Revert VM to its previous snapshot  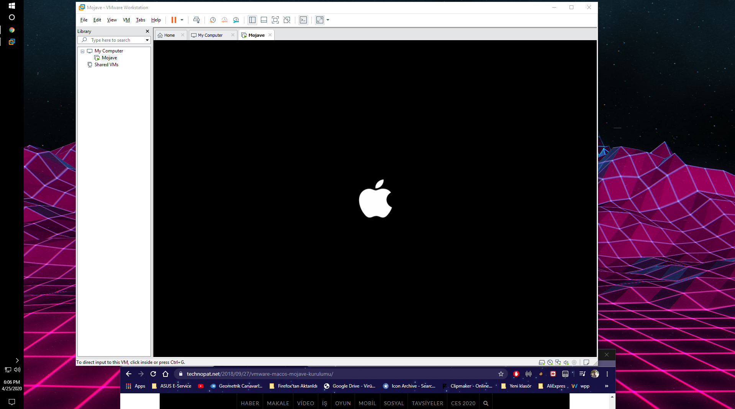224,20
